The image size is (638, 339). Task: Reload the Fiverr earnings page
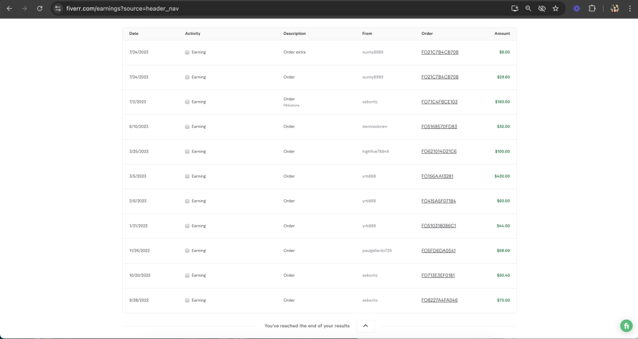tap(40, 9)
